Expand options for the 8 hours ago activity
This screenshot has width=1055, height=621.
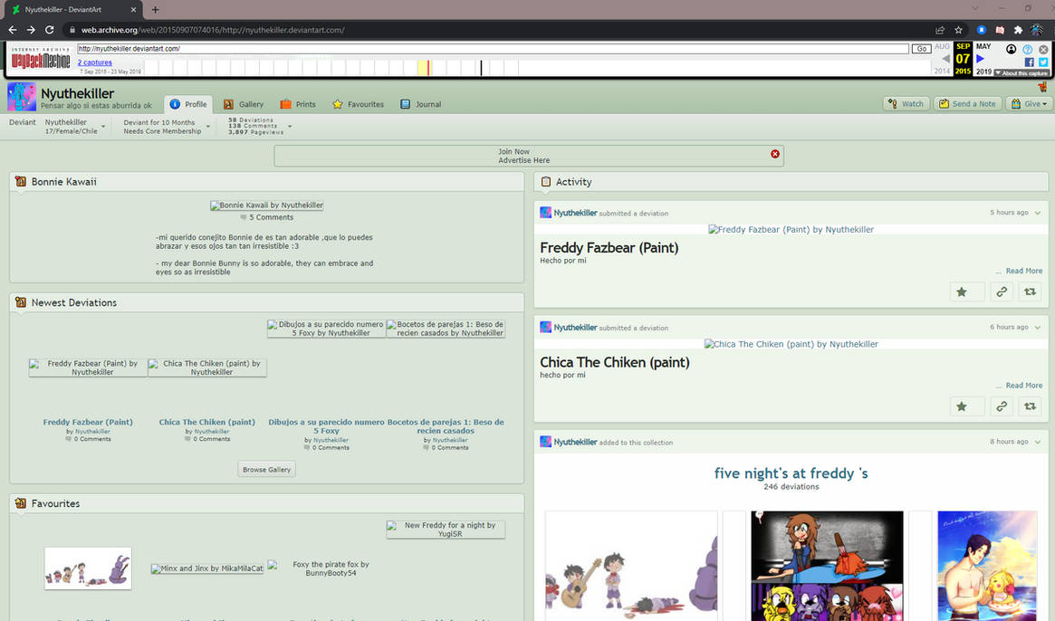click(1038, 442)
